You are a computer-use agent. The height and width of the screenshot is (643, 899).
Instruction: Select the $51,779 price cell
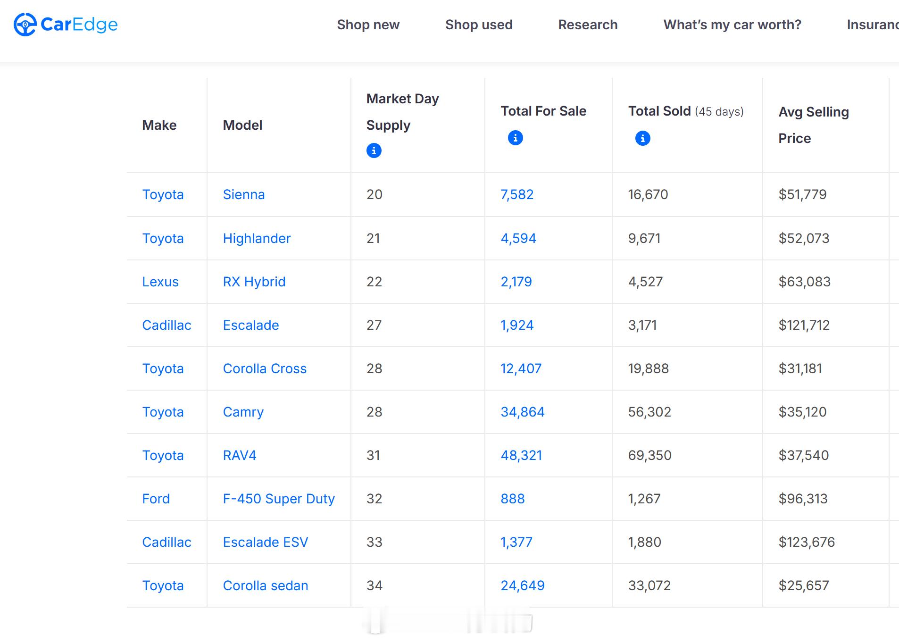tap(802, 194)
